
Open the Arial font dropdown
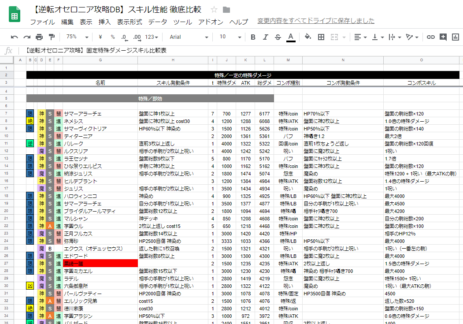189,37
